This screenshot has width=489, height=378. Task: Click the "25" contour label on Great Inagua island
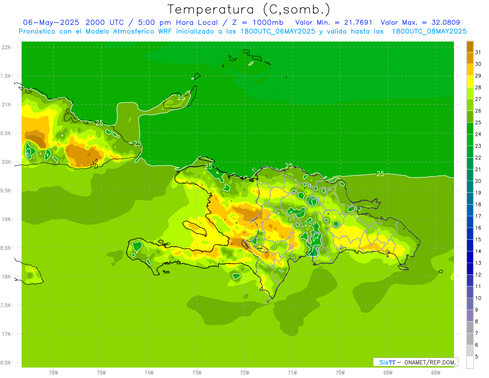click(181, 97)
